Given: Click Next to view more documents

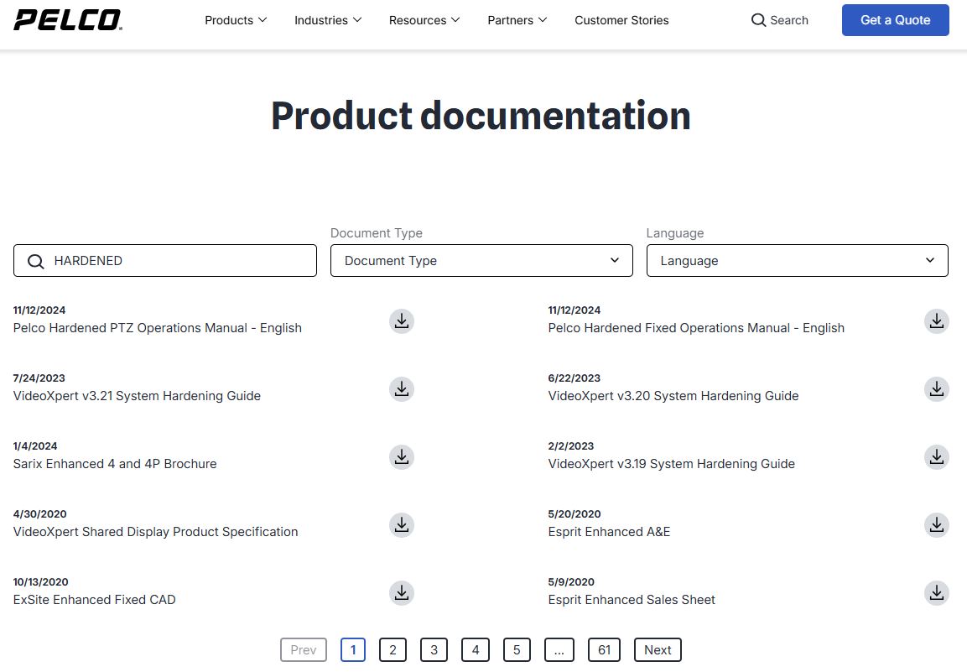Looking at the screenshot, I should tap(658, 649).
